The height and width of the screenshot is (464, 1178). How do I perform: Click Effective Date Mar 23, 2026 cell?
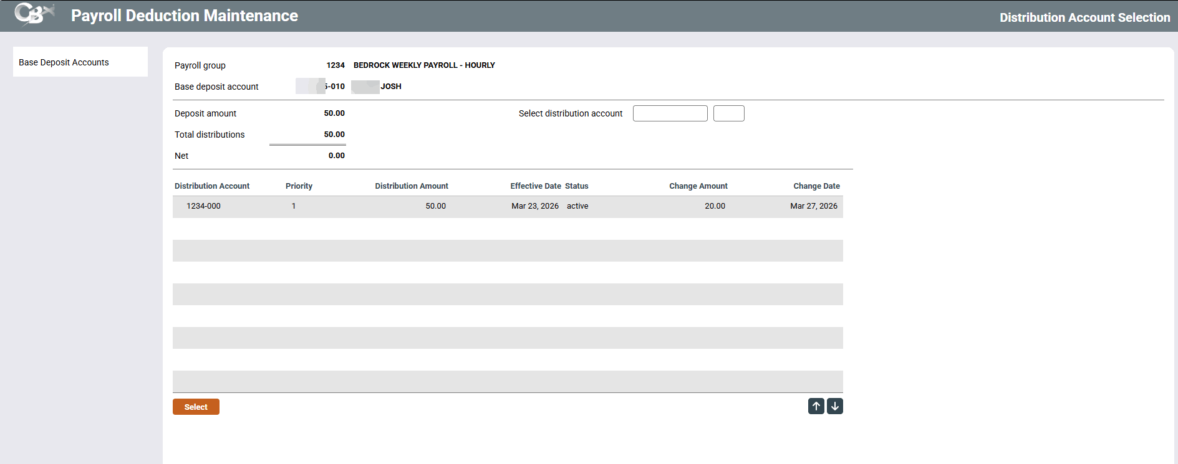[534, 206]
